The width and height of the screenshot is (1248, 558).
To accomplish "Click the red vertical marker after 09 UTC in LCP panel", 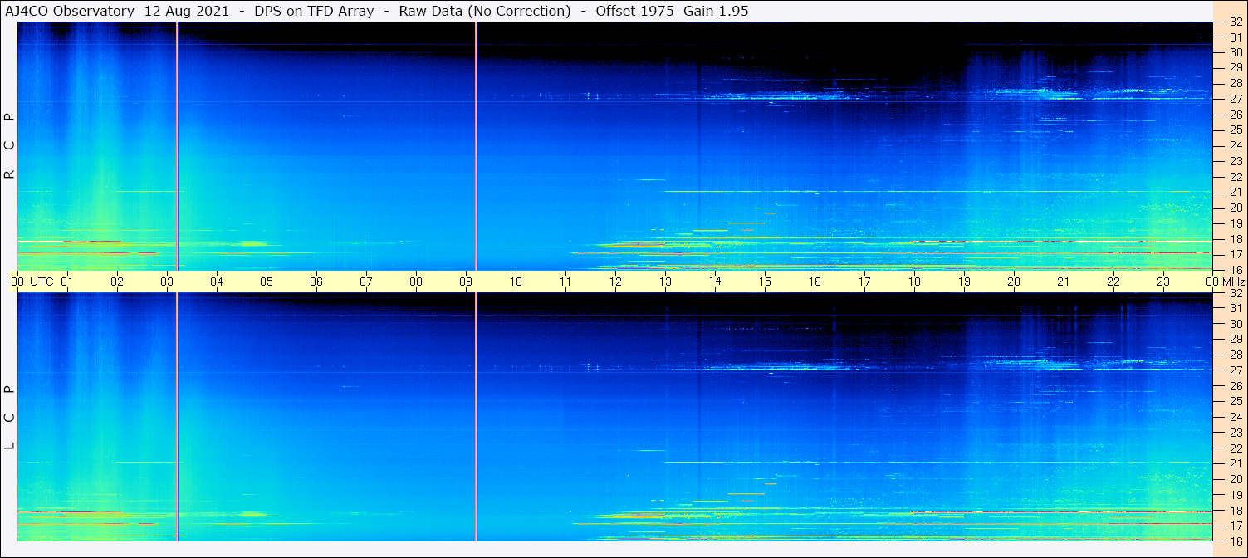I will tap(476, 417).
